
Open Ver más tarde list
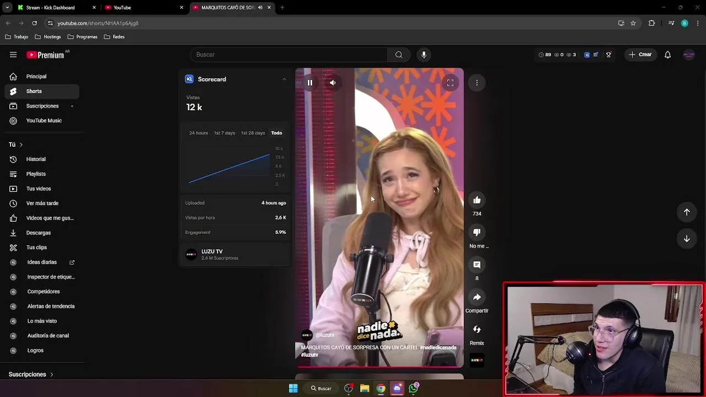pos(42,203)
